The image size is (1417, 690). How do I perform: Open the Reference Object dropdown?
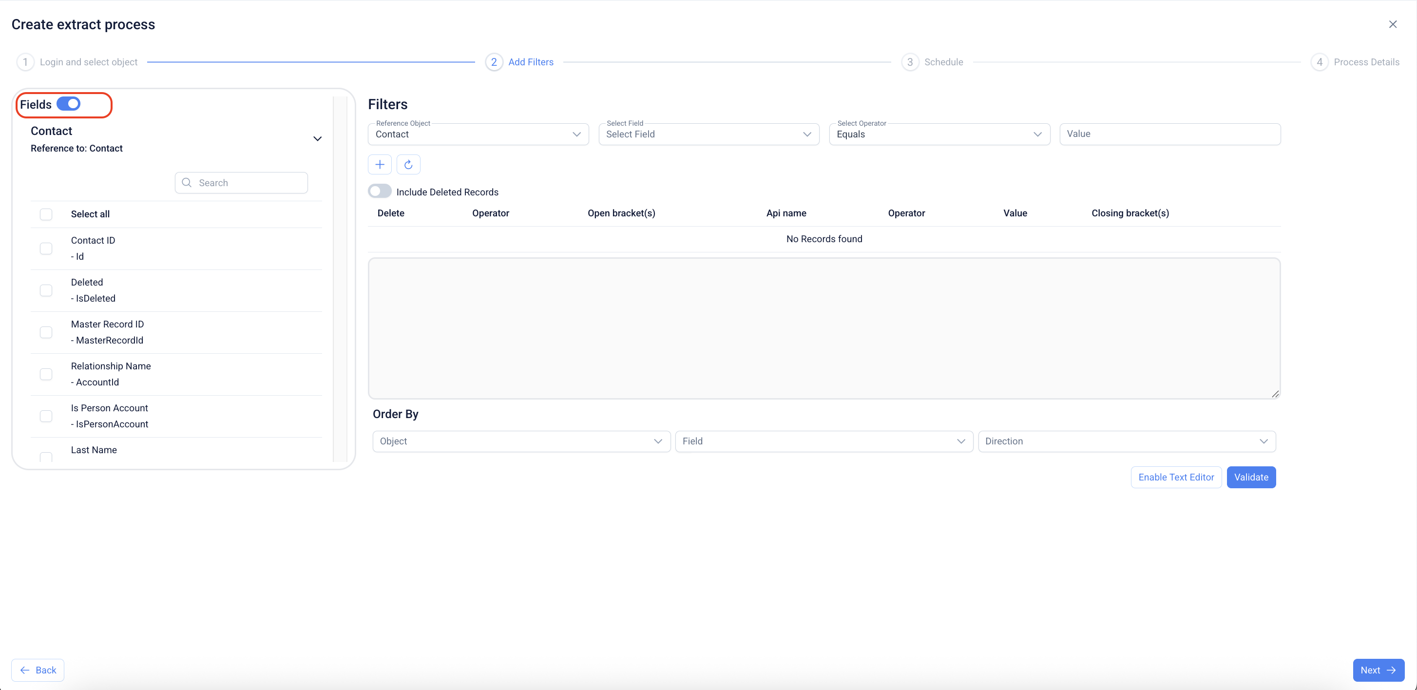click(x=478, y=134)
